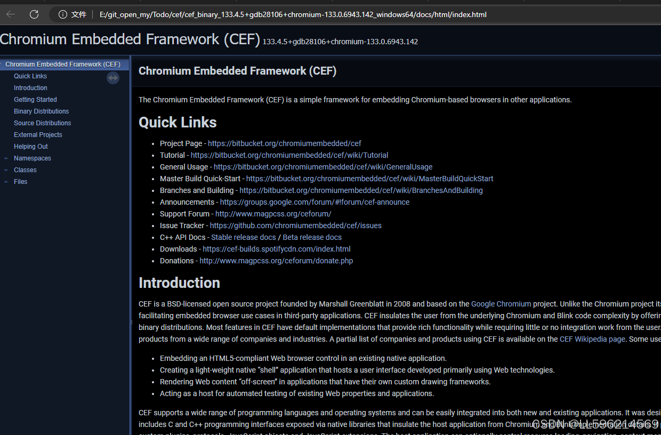The image size is (661, 435).
Task: Open the CEF Wikipedia page link
Action: (592, 339)
